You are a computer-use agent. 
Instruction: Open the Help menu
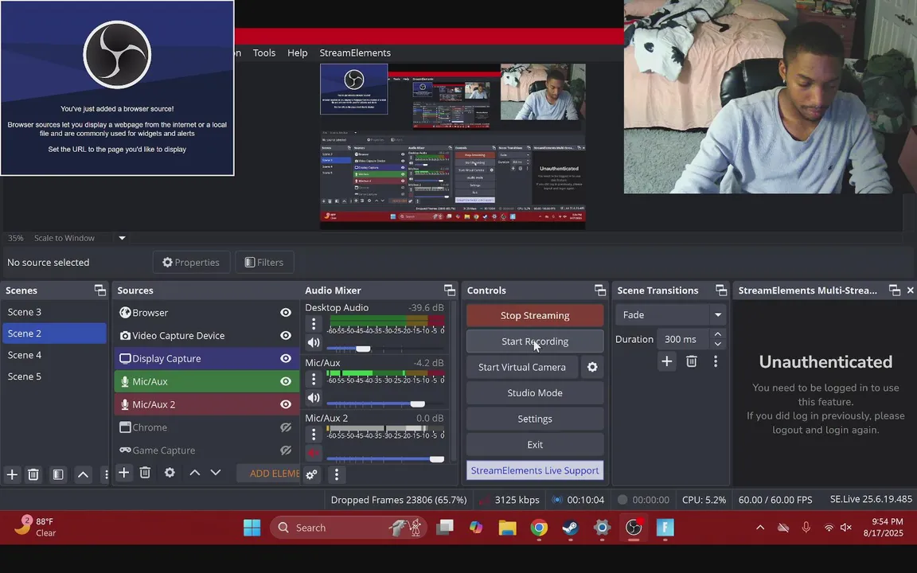[297, 53]
